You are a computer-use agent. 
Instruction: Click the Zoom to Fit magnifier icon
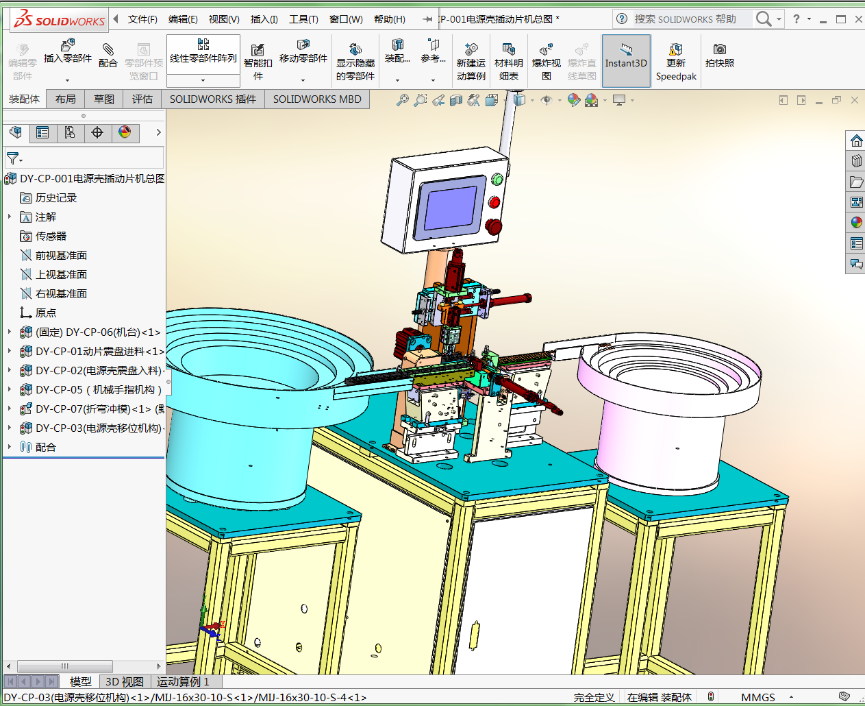[x=403, y=100]
